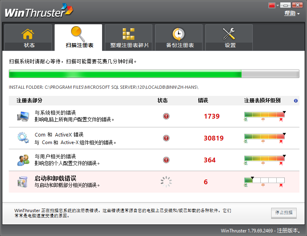
Task: Minimize the WinThruster window
Action: [x=285, y=5]
